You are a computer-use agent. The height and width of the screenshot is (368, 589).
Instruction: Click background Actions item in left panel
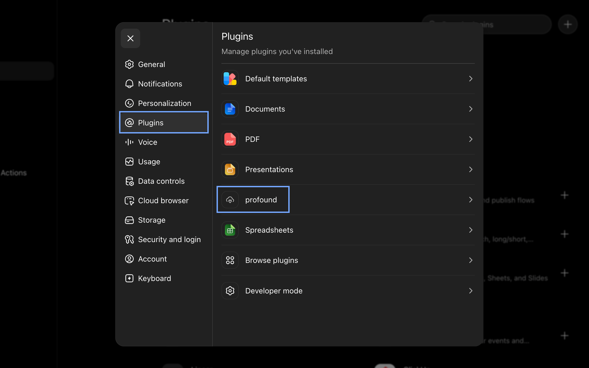coord(14,173)
